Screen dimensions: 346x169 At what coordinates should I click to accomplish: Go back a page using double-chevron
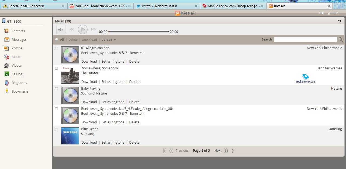pos(171,151)
